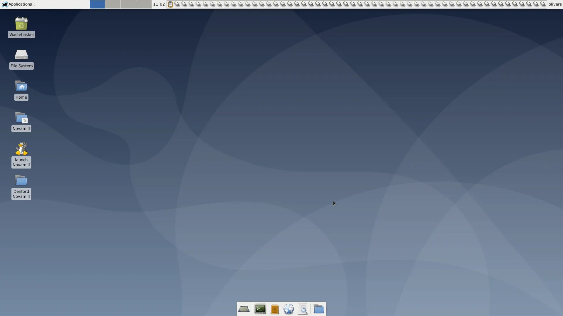Switch to the fourth workspace
Viewport: 563px width, 316px height.
144,4
